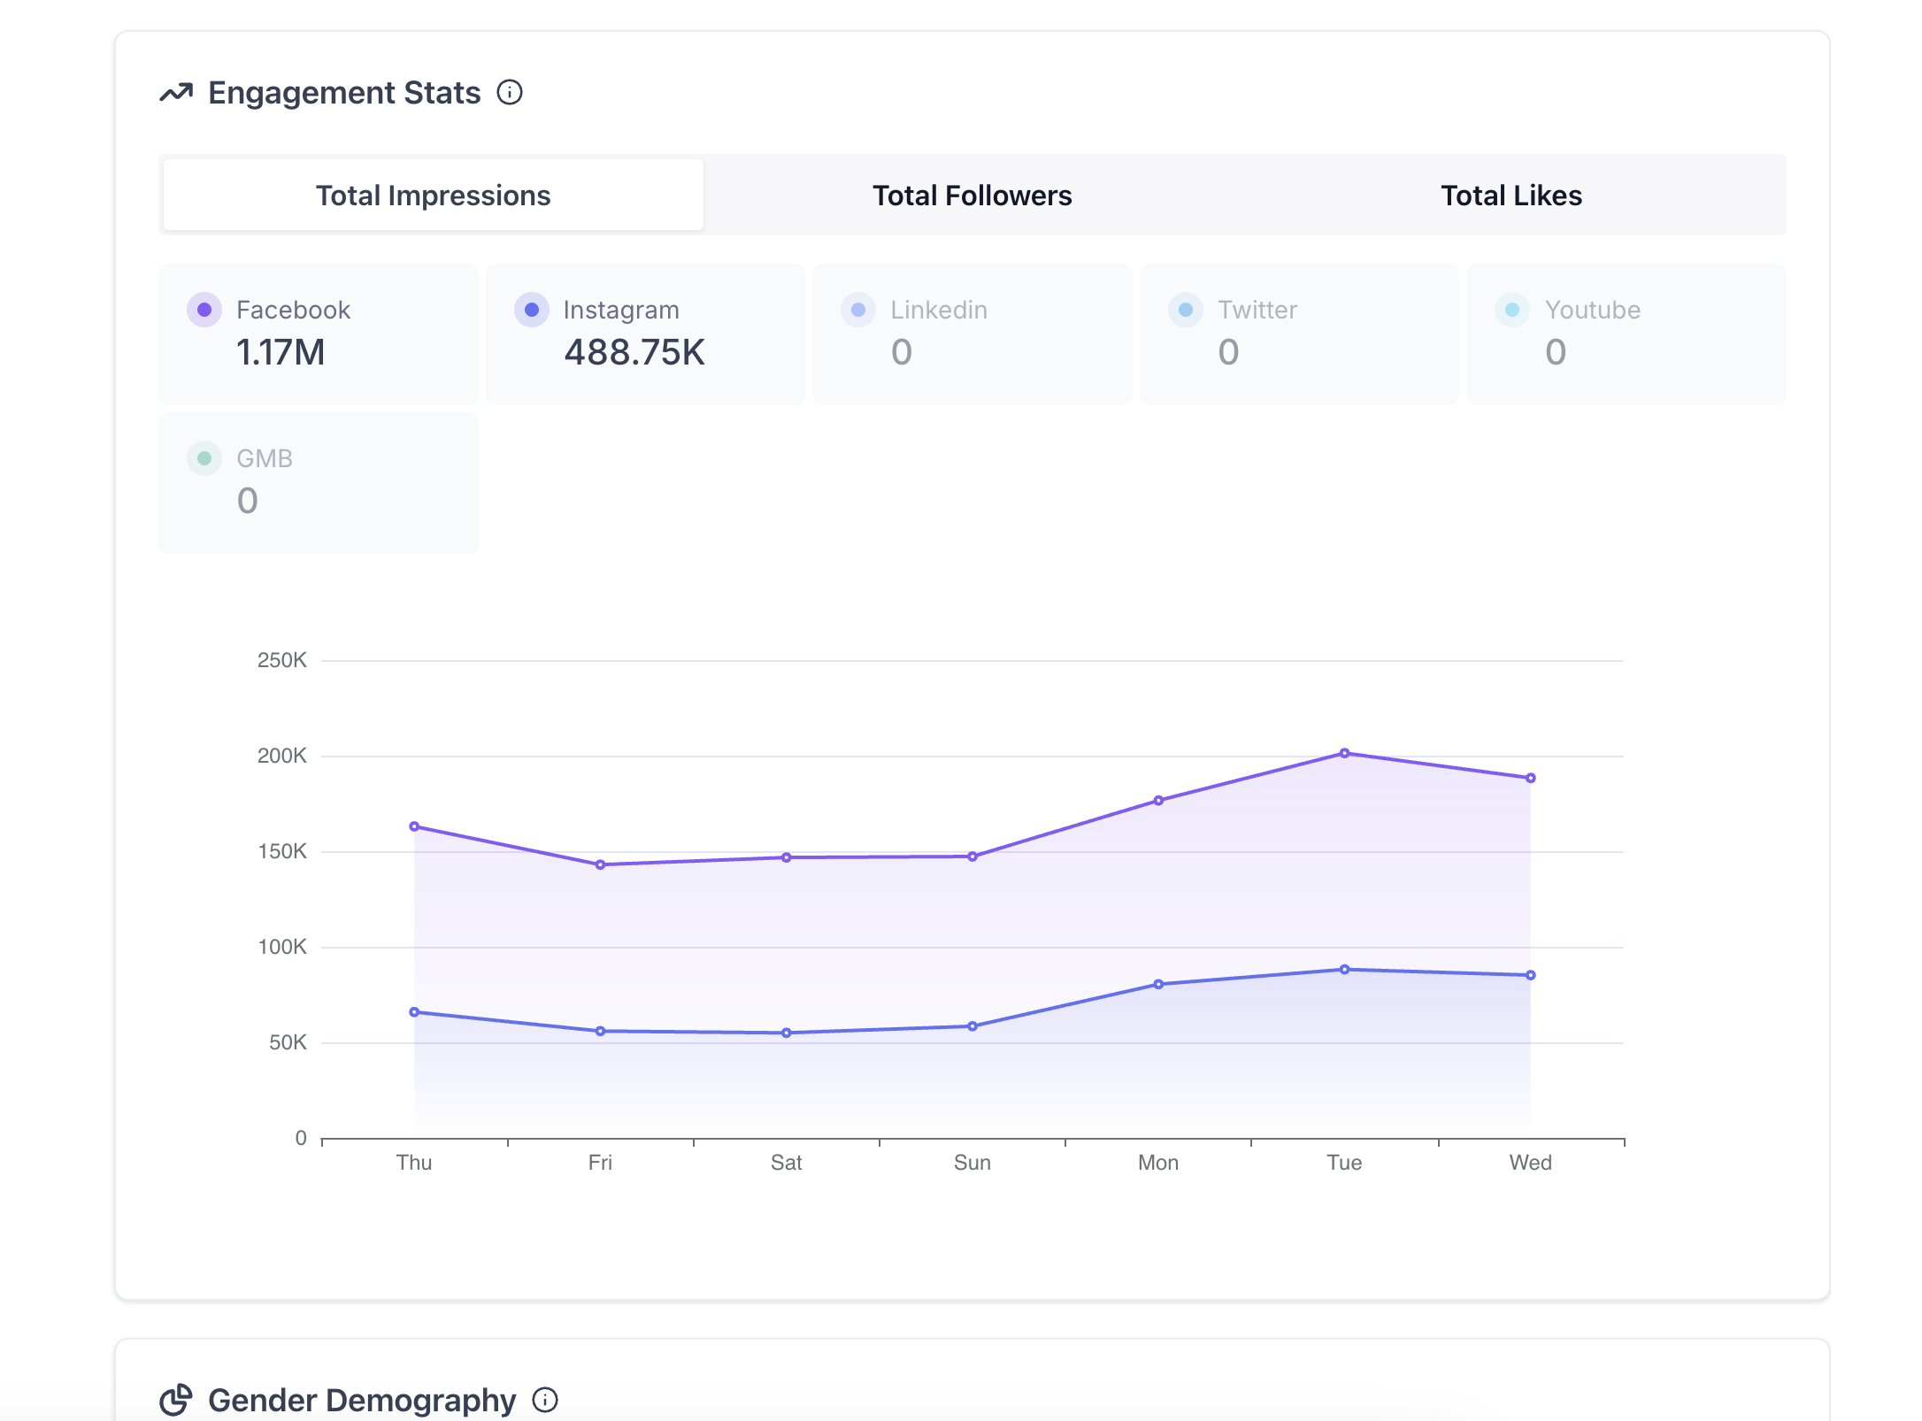Screen dimensions: 1922x1421
Task: Enable the Youtube series card
Action: tap(1626, 334)
